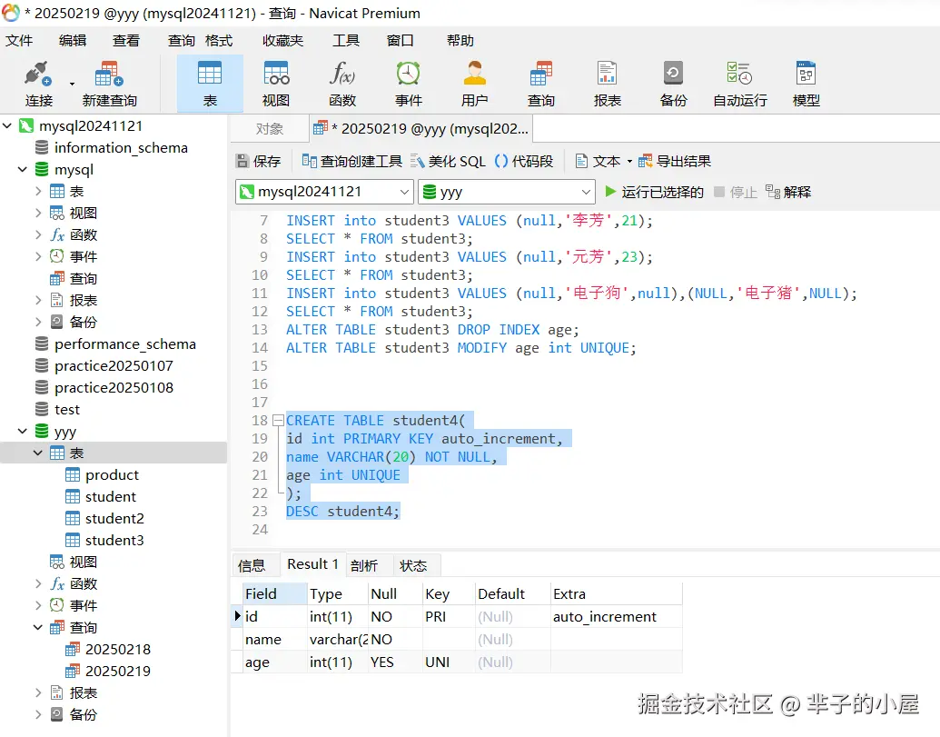Click 保存 save button in query editor
The height and width of the screenshot is (737, 940).
258,162
